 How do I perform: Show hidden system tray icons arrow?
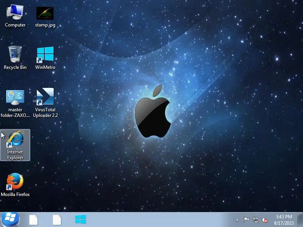click(237, 220)
